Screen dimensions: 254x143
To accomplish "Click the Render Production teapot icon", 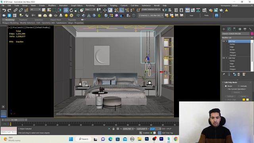I will 221,10.
